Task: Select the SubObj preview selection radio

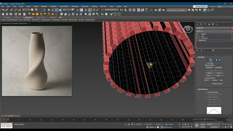Action: [211, 80]
